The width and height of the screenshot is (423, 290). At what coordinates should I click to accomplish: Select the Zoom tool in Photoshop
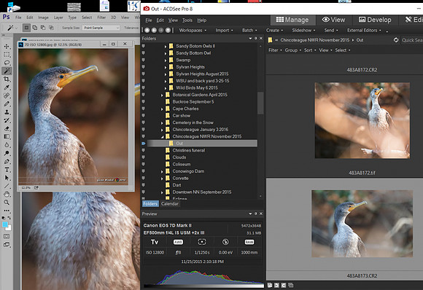click(7, 203)
